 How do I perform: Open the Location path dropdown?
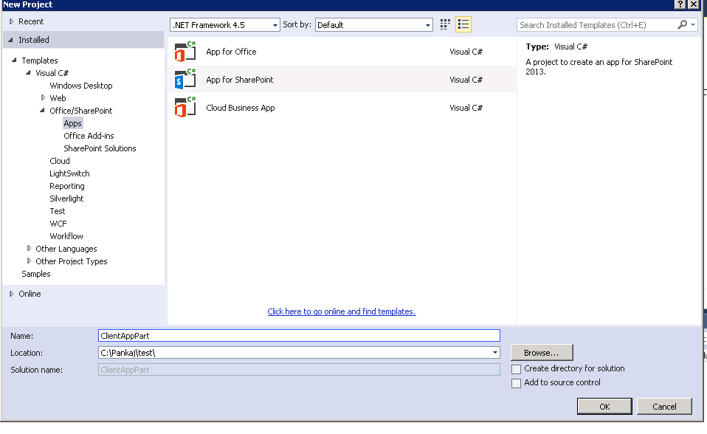pos(494,352)
